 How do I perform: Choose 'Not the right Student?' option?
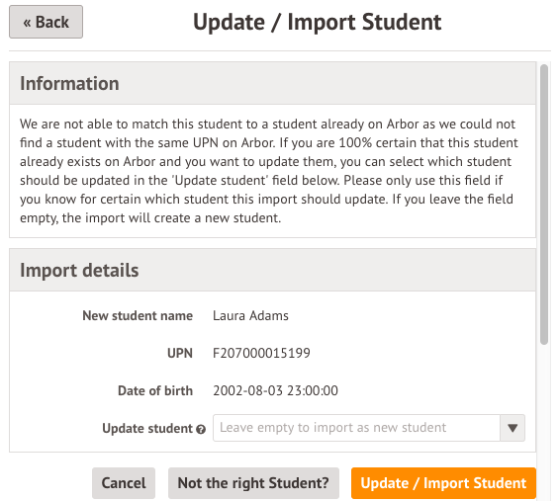tap(253, 483)
